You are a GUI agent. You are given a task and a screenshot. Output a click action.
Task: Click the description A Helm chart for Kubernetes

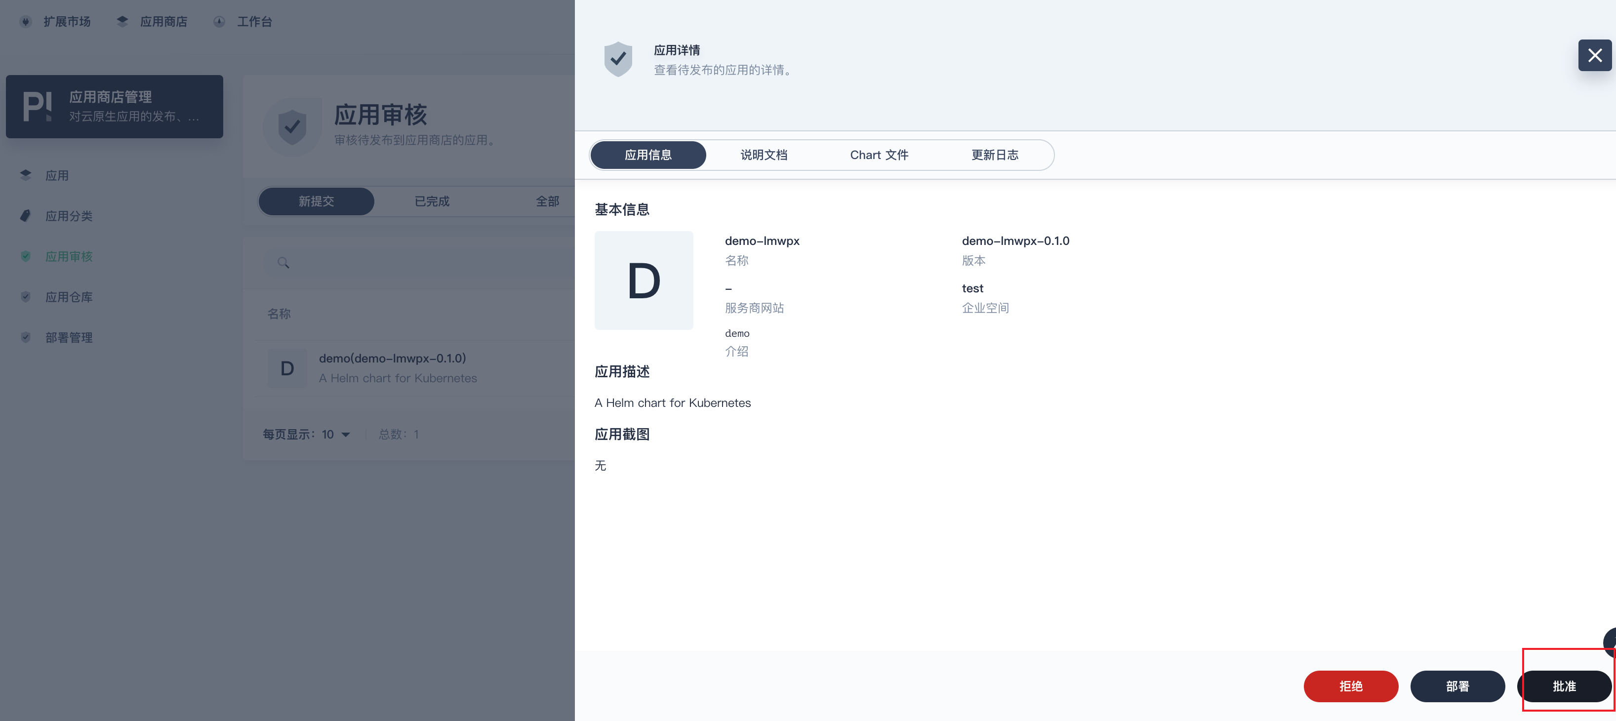coord(673,403)
